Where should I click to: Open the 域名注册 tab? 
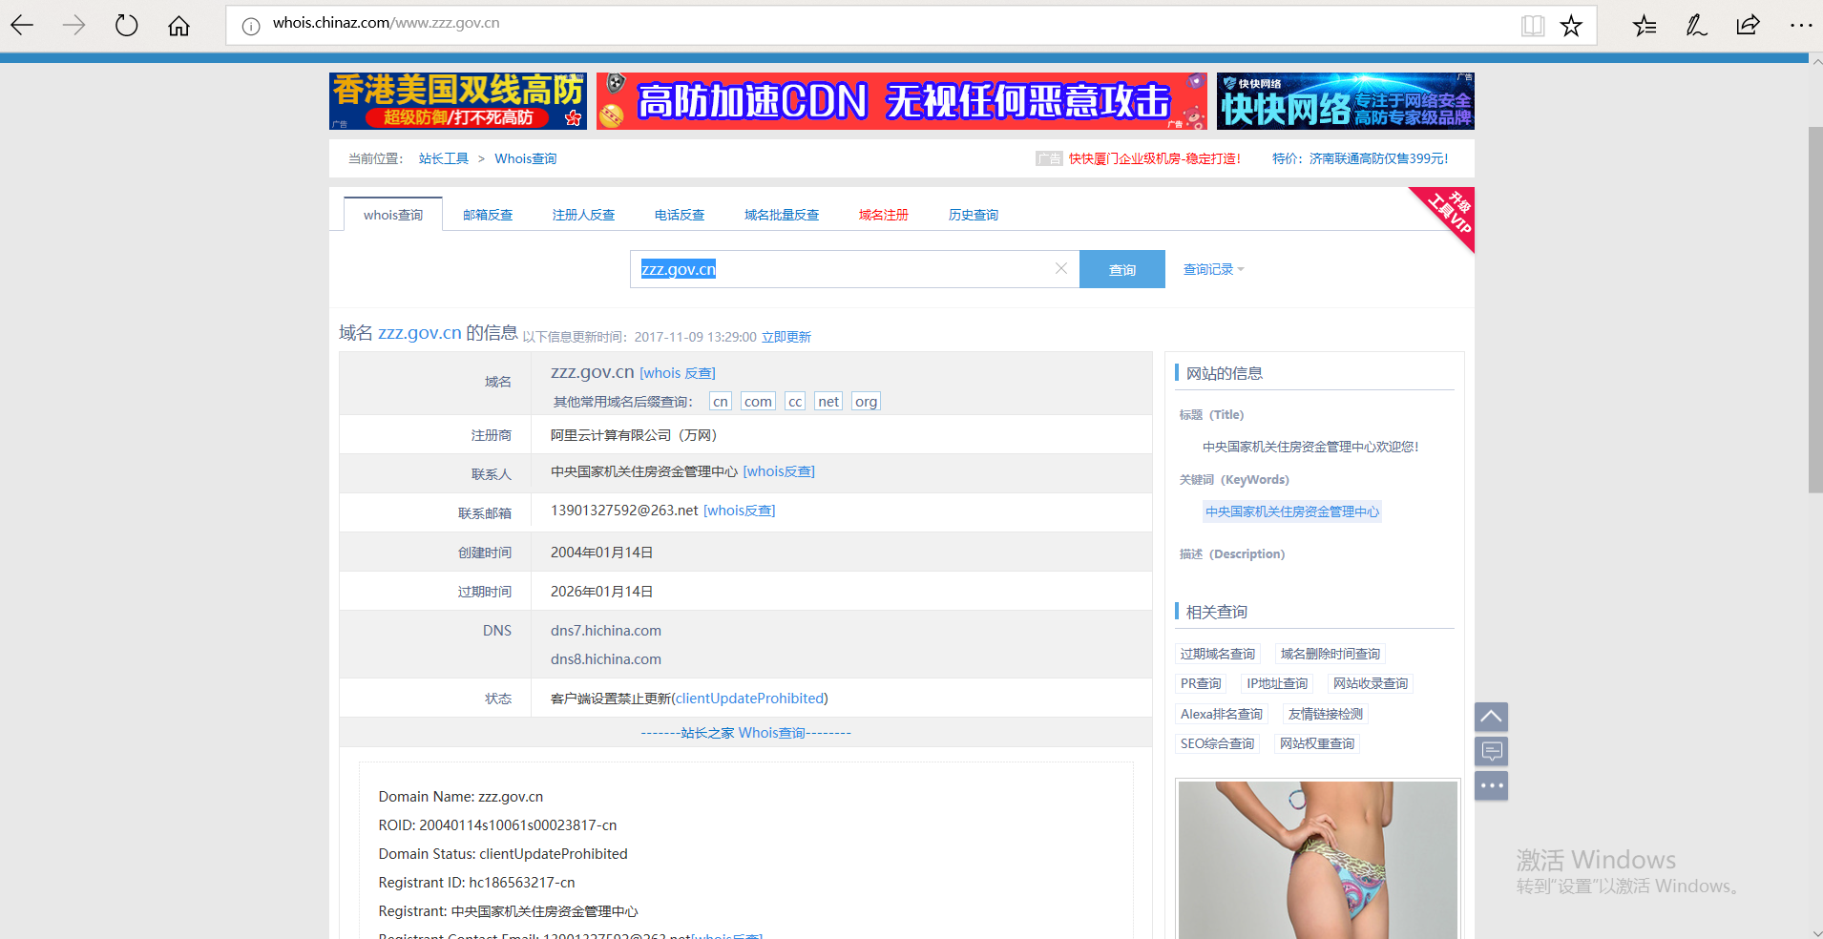click(x=883, y=215)
